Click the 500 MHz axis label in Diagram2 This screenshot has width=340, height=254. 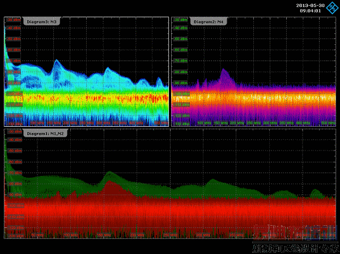[329, 122]
